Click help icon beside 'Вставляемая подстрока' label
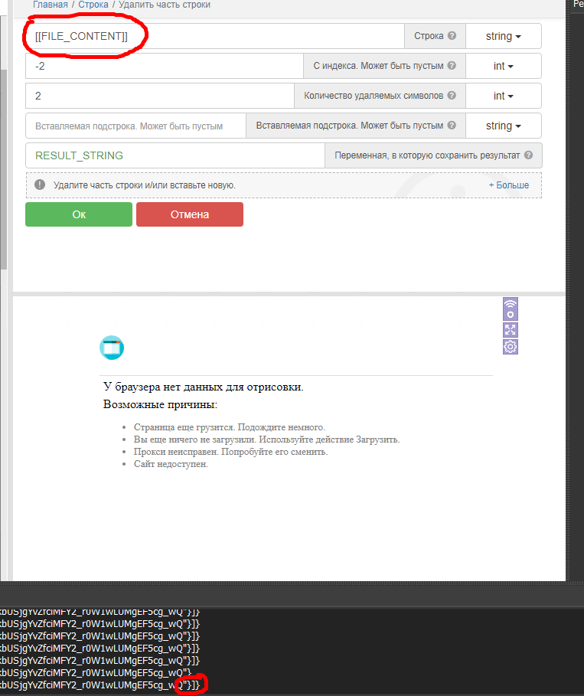This screenshot has height=696, width=584. [452, 126]
